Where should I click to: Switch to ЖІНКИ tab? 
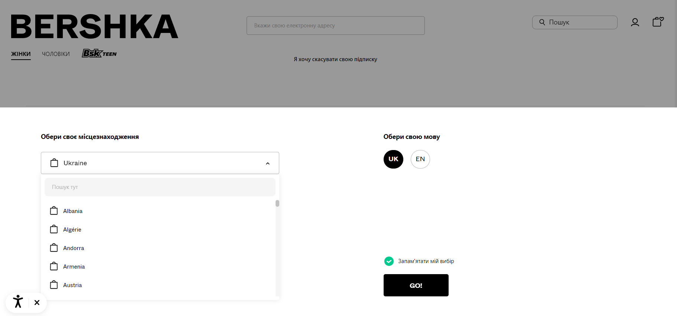pos(21,54)
